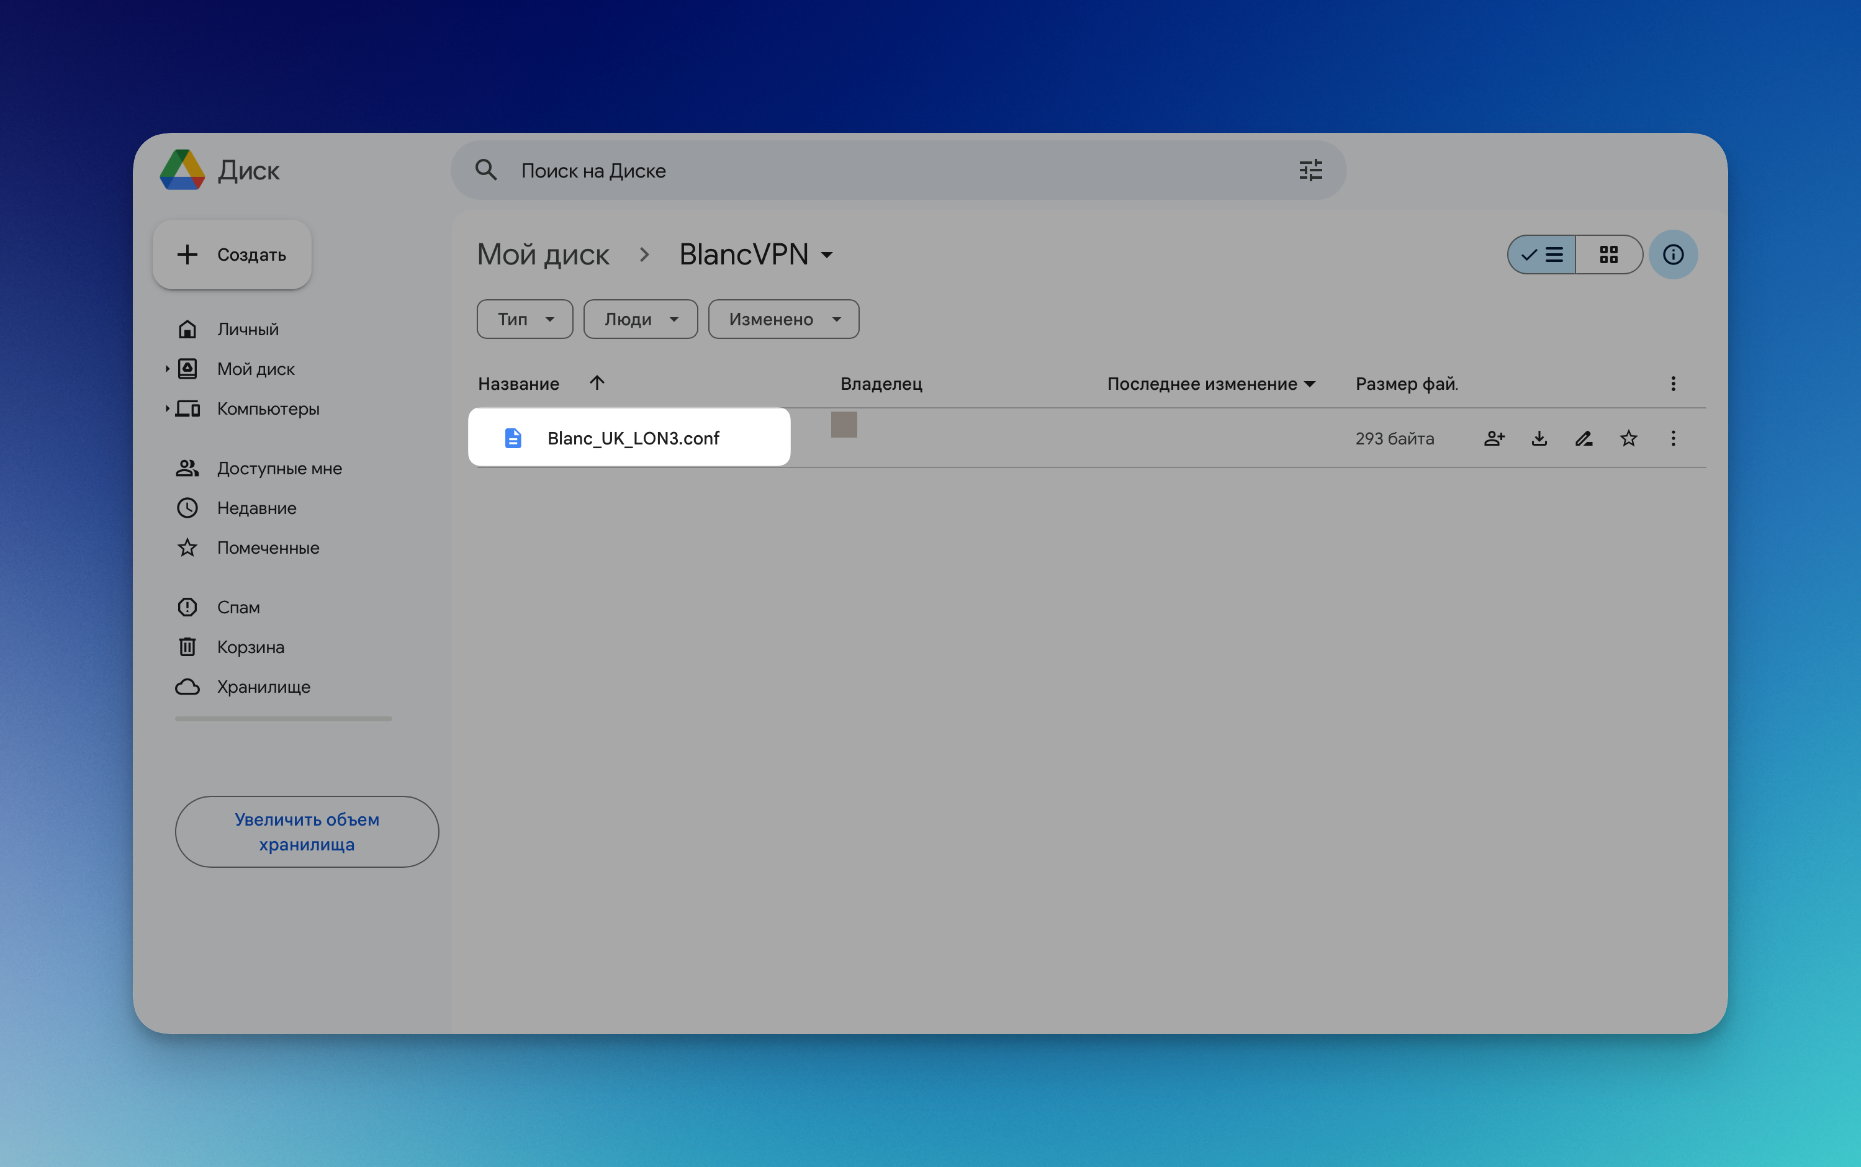Click the rename pencil icon on the file row
1861x1167 pixels.
pyautogui.click(x=1584, y=438)
